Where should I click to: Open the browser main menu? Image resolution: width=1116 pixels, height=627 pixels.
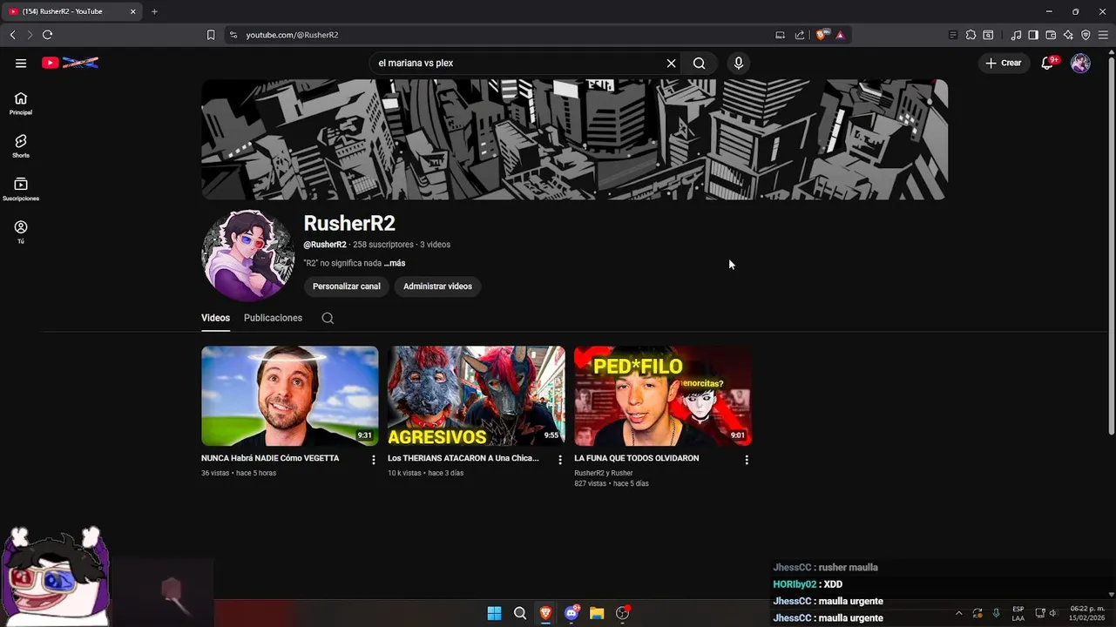(1103, 35)
